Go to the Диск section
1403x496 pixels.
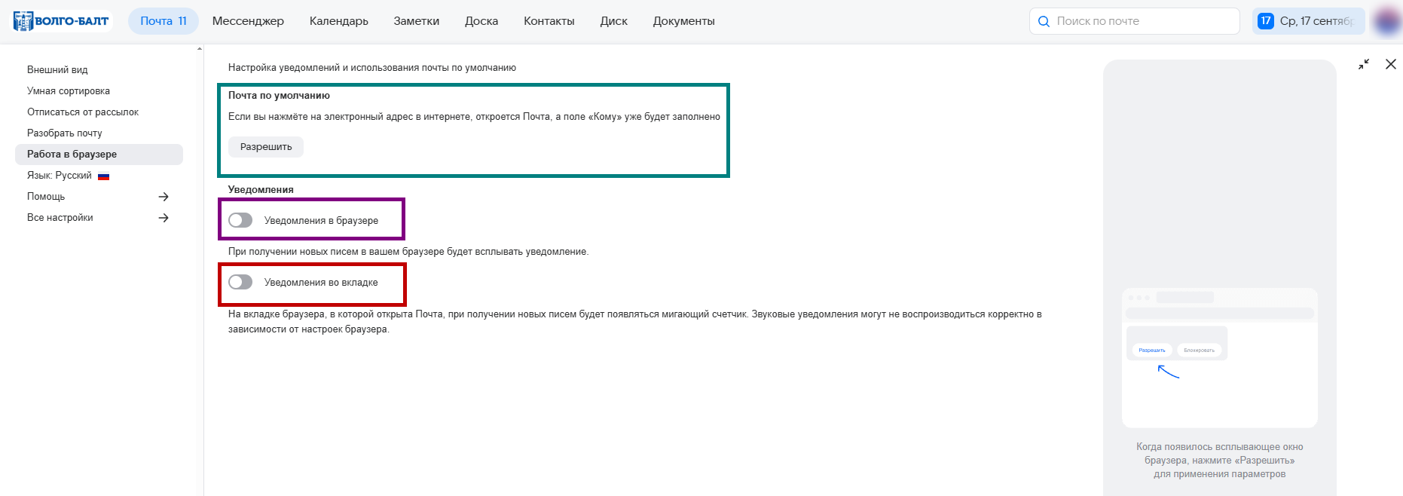[x=613, y=21]
